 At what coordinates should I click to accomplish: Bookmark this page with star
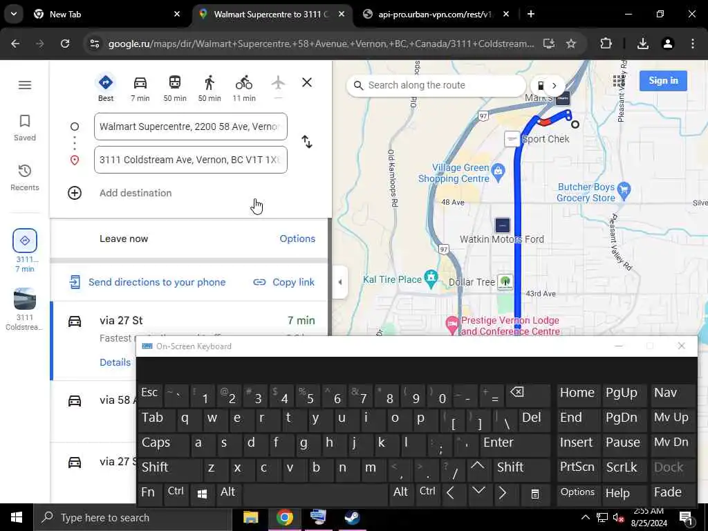click(x=571, y=44)
